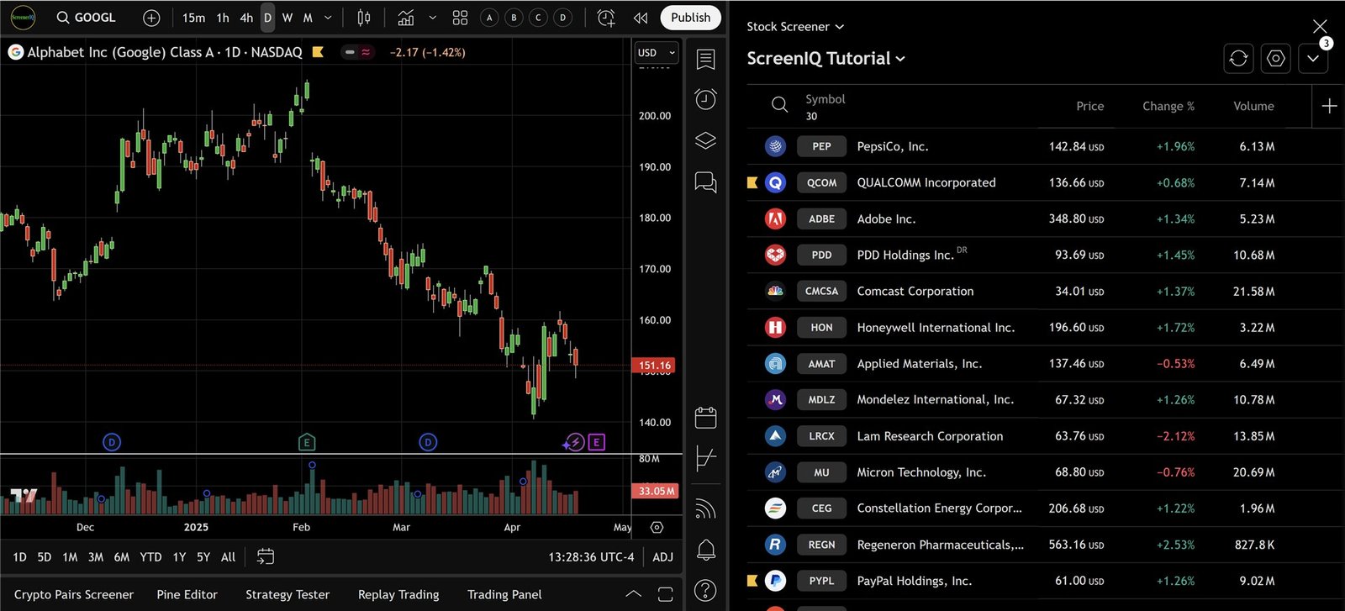Select the 1D date range

click(x=20, y=557)
